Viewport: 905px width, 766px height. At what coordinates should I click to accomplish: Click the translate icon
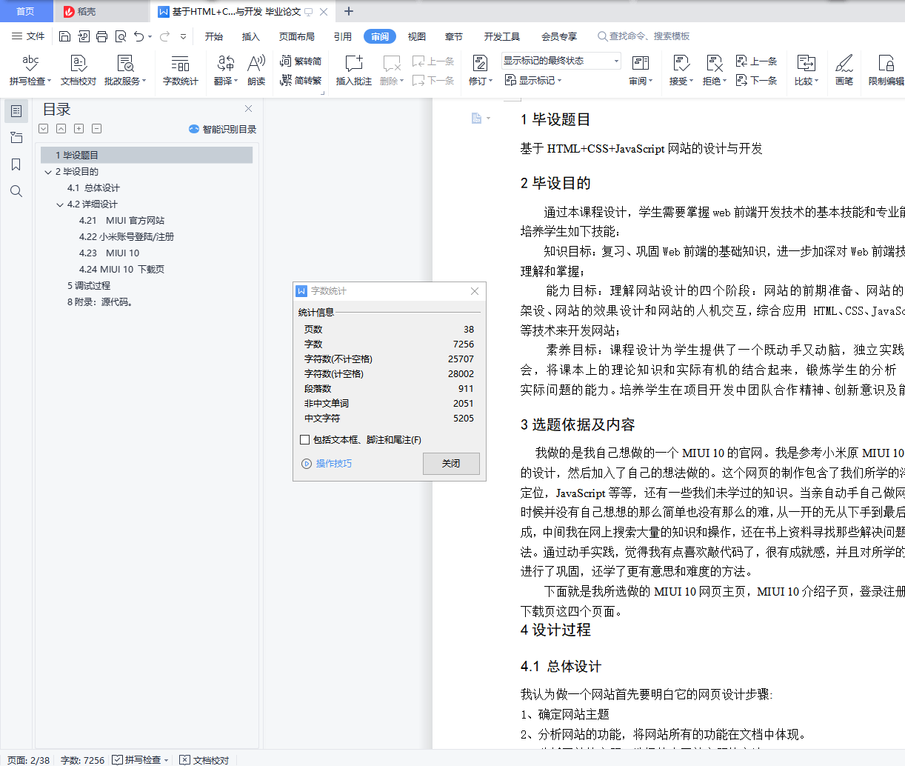tap(225, 63)
